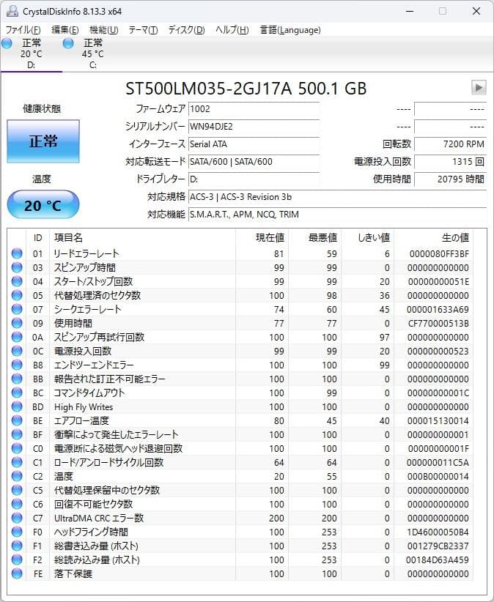Open the 言語(Language) menu
The image size is (494, 602).
pos(290,30)
